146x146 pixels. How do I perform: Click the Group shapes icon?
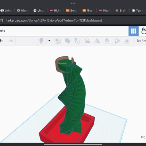point(68,41)
